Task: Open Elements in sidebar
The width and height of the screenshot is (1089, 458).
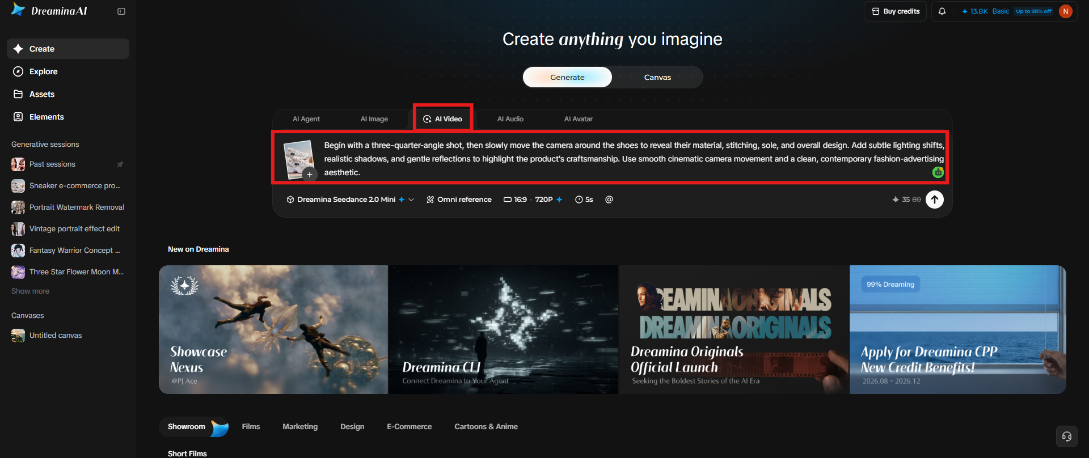Action: point(68,117)
